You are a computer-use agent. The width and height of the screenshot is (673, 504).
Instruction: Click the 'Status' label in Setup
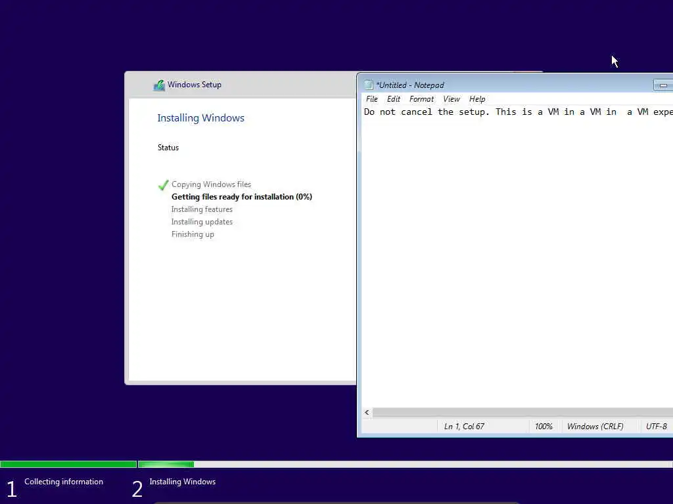point(168,148)
